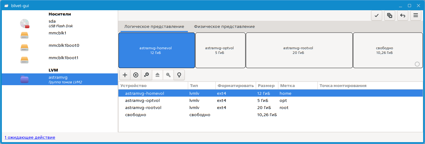Select sda USB Flash Disk device

tap(60, 23)
